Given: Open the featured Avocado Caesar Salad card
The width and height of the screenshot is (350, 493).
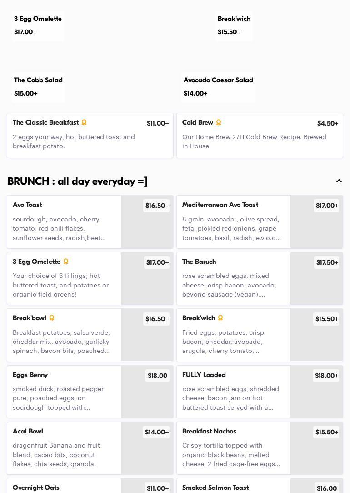Looking at the screenshot, I should (218, 86).
